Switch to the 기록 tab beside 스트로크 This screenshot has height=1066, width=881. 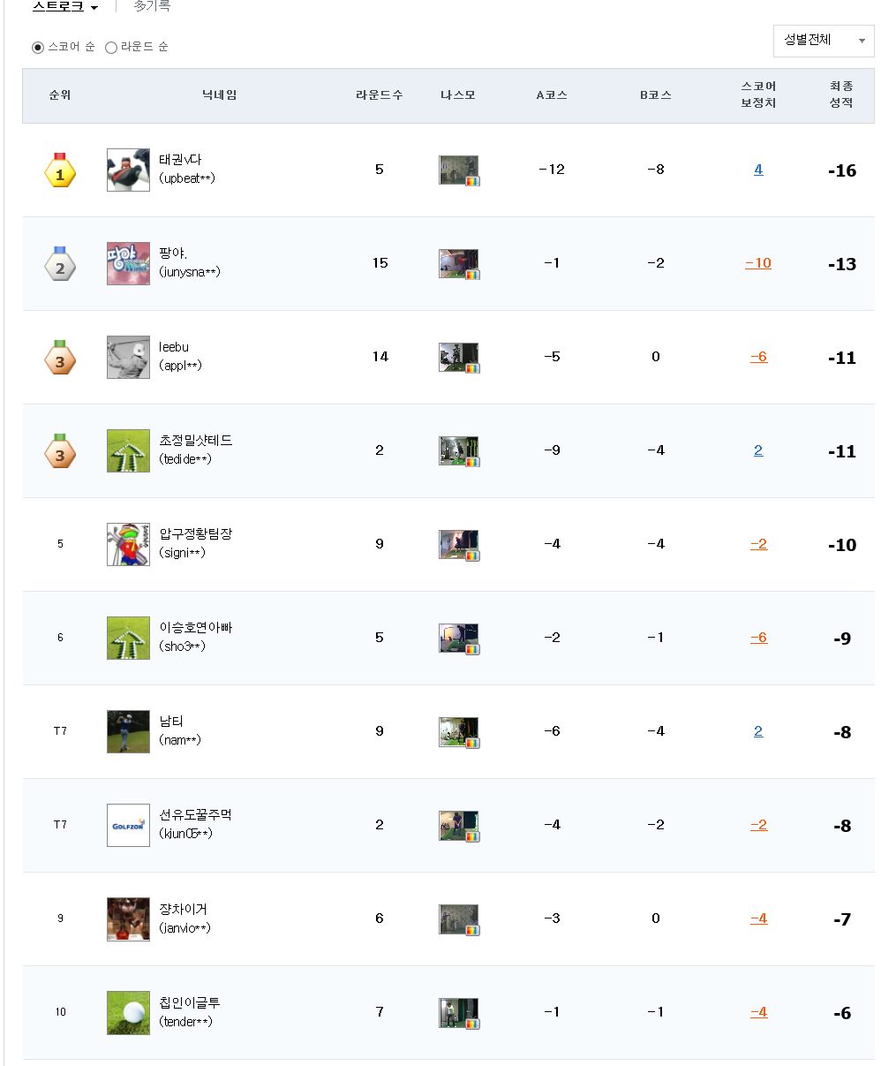152,6
